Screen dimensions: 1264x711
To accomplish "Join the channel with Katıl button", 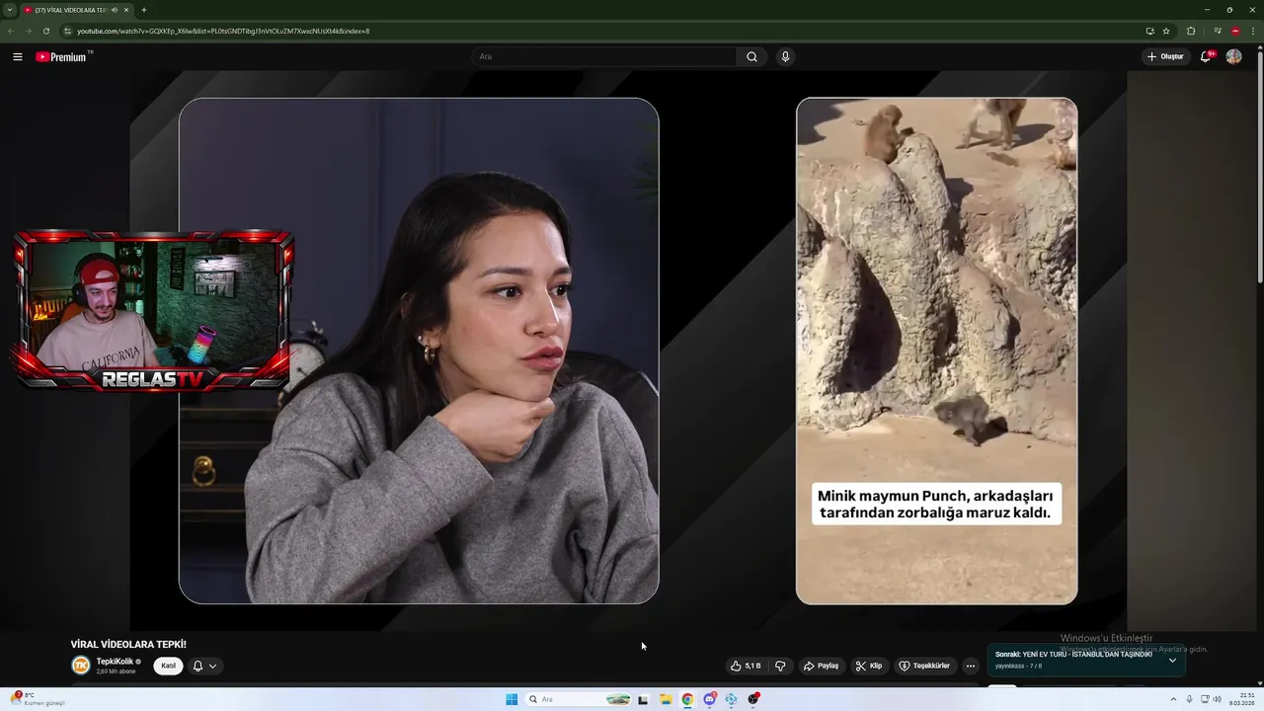I will coord(169,666).
